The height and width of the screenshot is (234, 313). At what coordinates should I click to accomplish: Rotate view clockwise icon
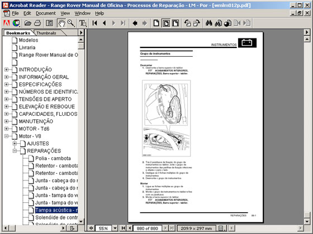pyautogui.click(x=197, y=23)
